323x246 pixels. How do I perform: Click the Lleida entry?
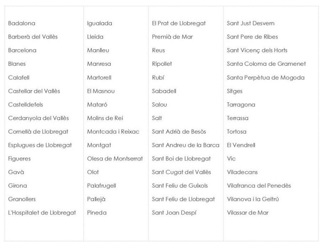click(95, 37)
